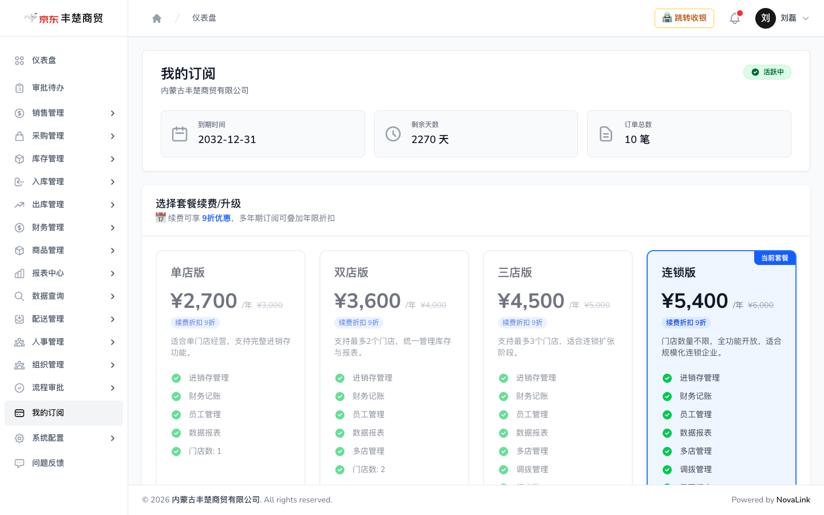Select the 三店版 plan card title
Screen dimensions: 824x515
(x=515, y=272)
